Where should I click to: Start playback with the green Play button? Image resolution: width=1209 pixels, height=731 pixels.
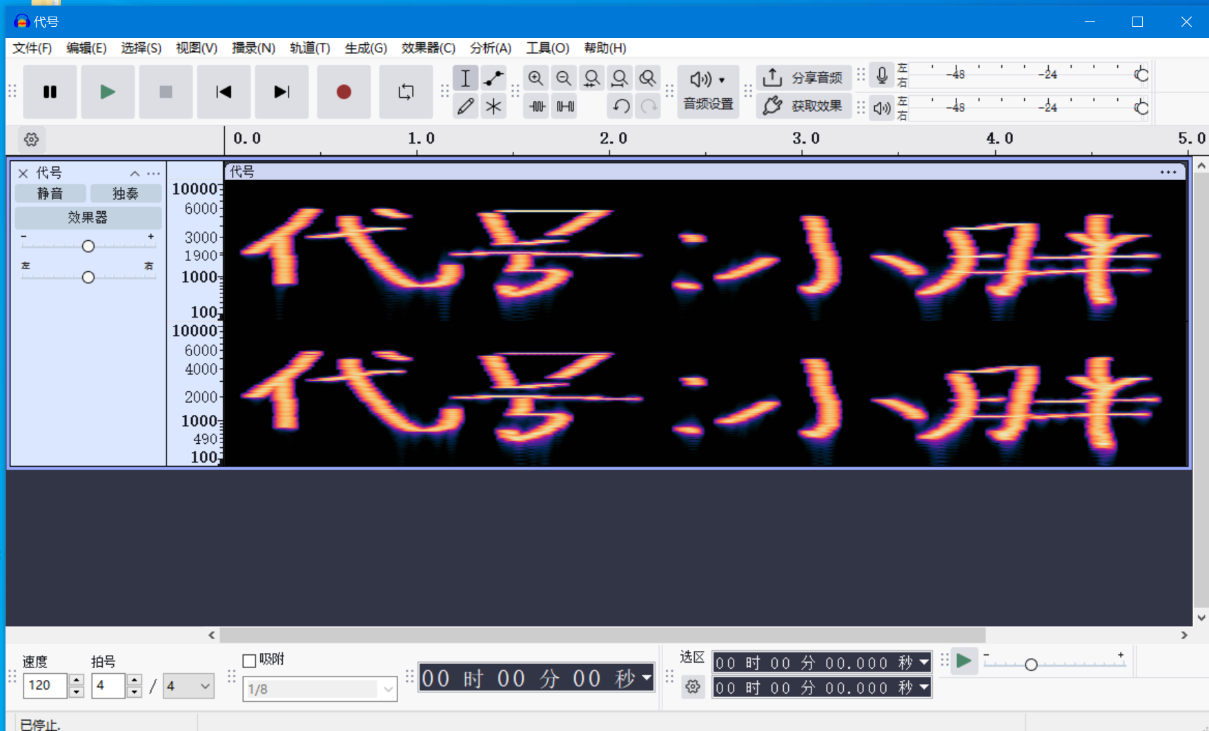tap(108, 92)
